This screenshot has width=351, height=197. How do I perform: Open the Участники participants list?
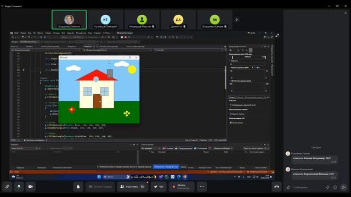coord(132,187)
